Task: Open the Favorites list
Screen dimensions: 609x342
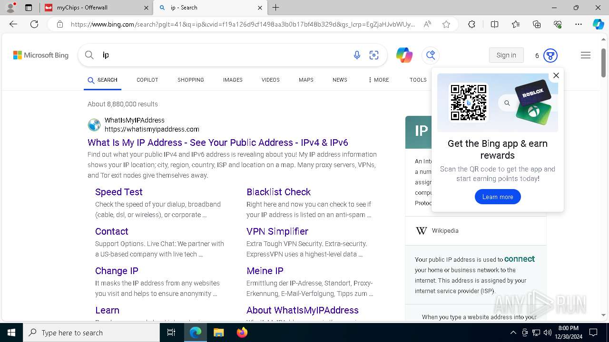Action: pyautogui.click(x=516, y=24)
